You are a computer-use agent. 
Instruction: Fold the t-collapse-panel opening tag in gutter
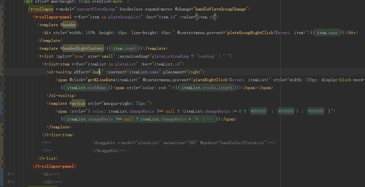point(3,17)
